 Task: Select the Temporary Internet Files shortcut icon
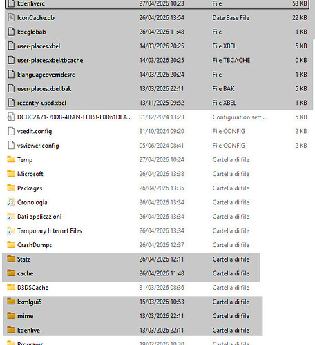tap(11, 230)
